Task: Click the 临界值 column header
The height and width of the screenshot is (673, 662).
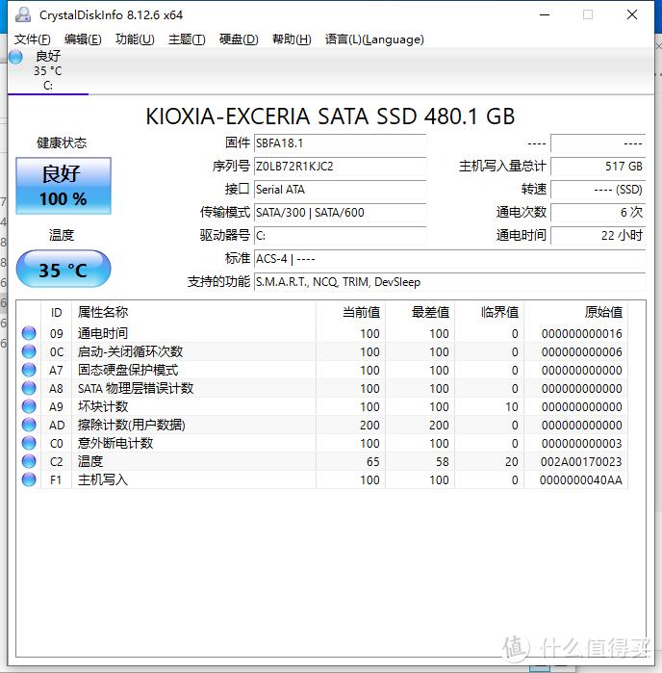Action: pos(490,313)
